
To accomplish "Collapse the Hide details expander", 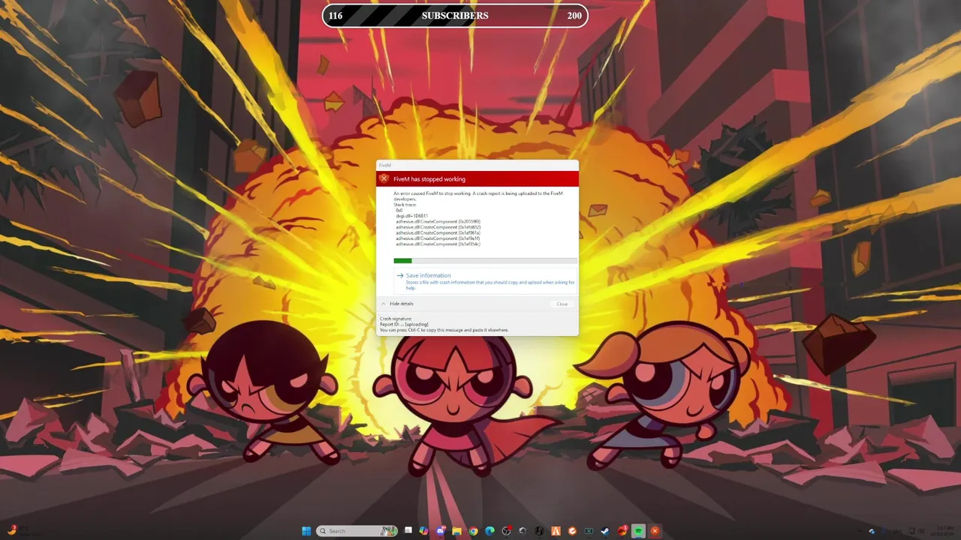I will click(397, 304).
